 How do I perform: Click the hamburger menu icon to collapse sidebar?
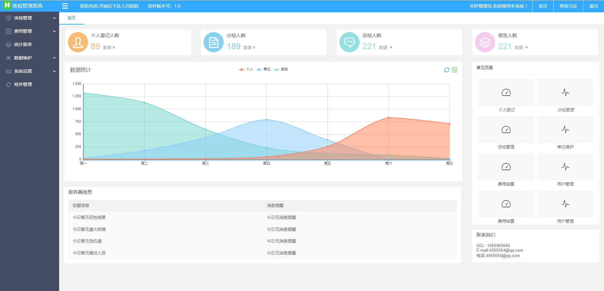tap(65, 6)
